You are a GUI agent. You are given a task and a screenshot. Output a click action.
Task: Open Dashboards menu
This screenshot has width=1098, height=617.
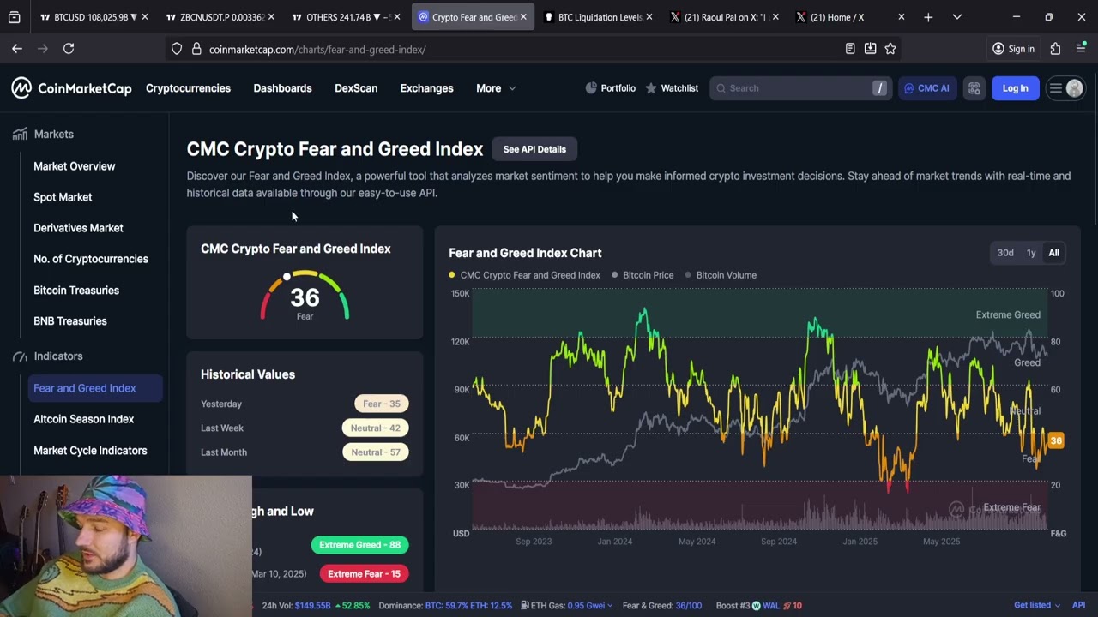point(282,88)
